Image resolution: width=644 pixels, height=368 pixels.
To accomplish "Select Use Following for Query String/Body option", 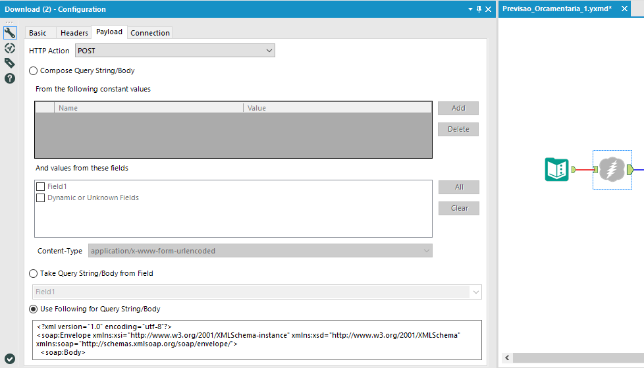I will (x=34, y=309).
